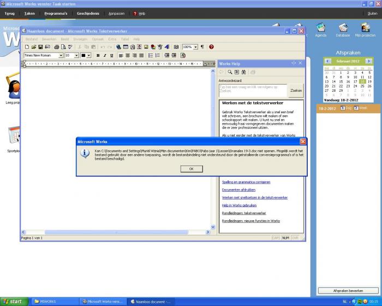Switch appointments to Dag view

[x=346, y=108]
